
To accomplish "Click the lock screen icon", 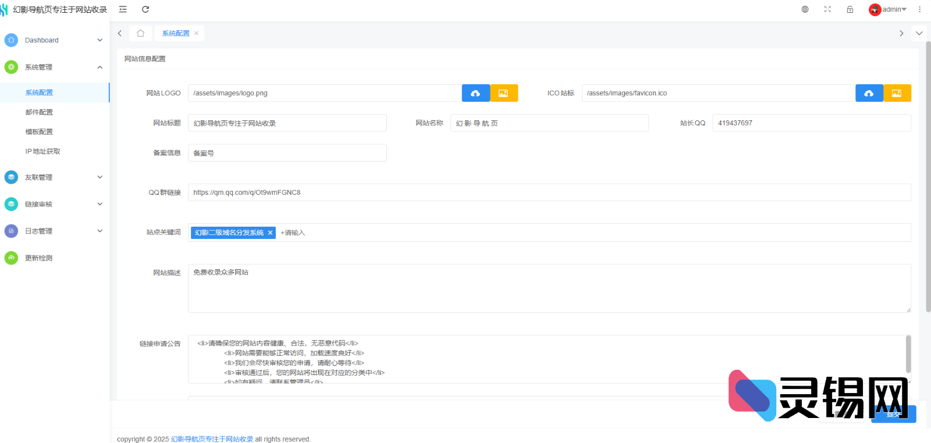I will [850, 9].
